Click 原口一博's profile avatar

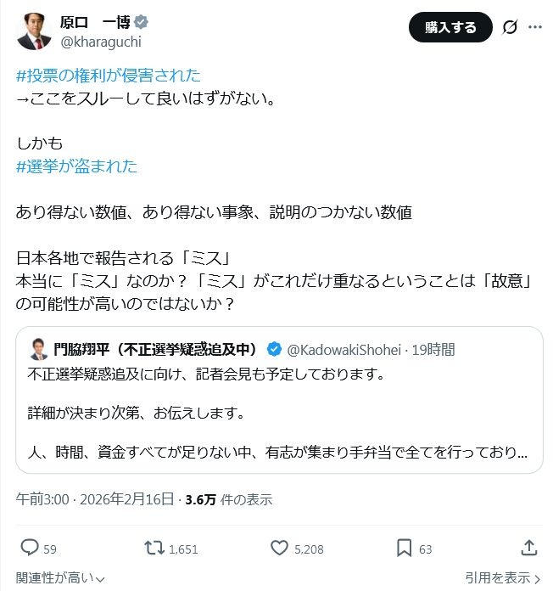point(32,31)
